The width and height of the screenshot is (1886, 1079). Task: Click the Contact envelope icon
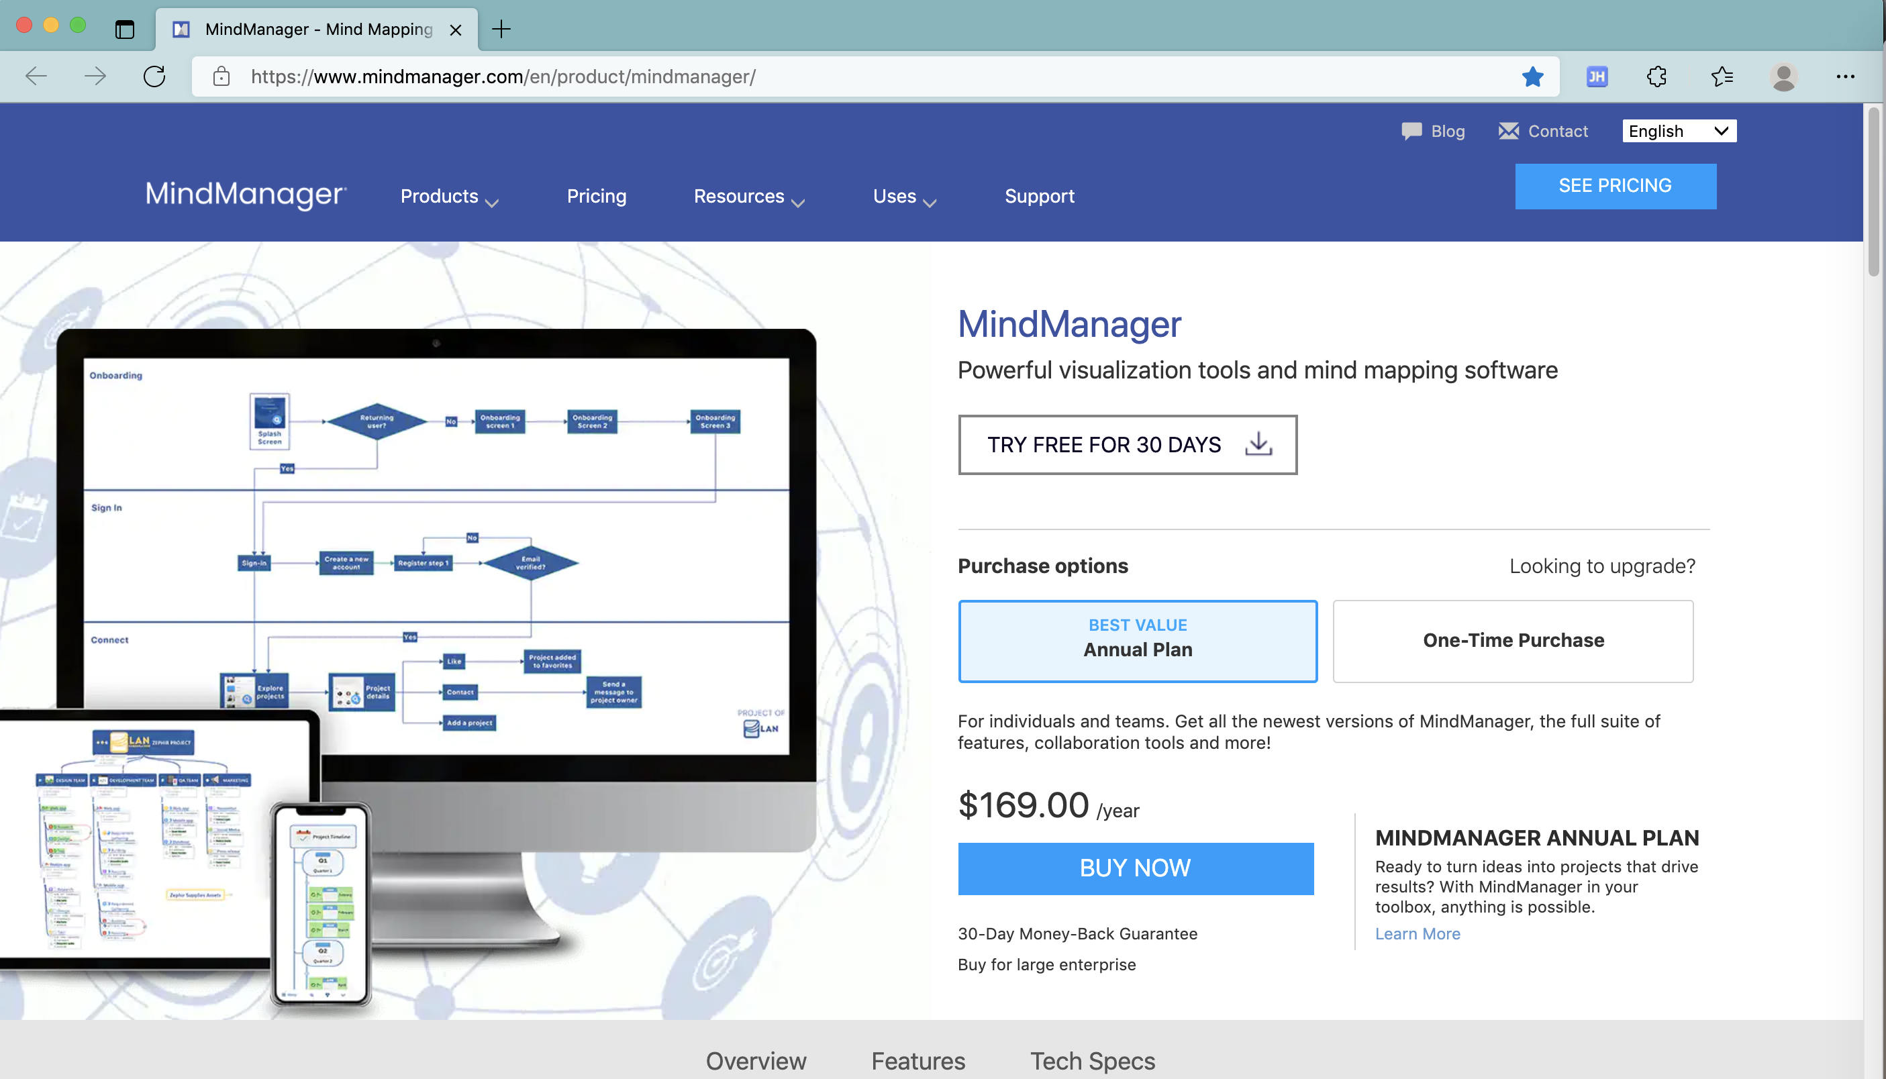tap(1508, 131)
